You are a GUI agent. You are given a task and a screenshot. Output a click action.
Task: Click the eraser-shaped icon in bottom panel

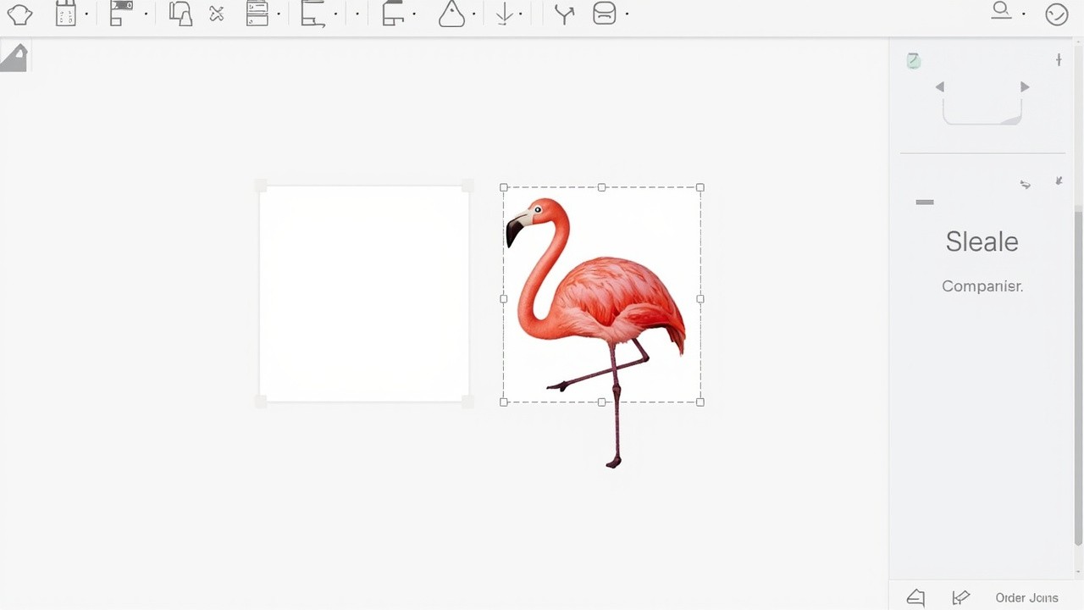point(915,597)
